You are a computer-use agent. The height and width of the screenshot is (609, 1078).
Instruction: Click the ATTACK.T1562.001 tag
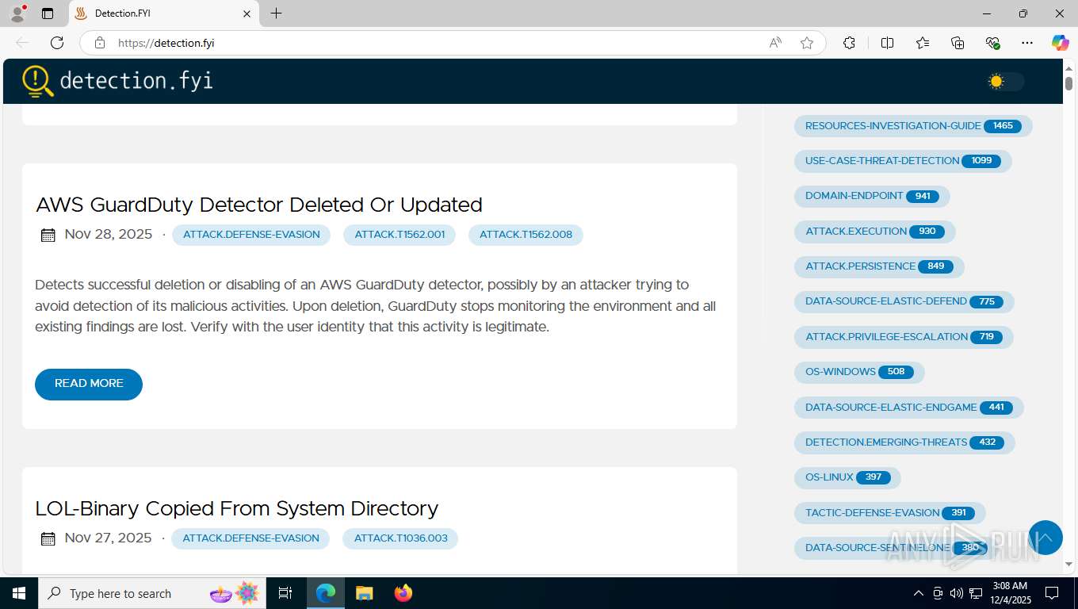click(399, 235)
